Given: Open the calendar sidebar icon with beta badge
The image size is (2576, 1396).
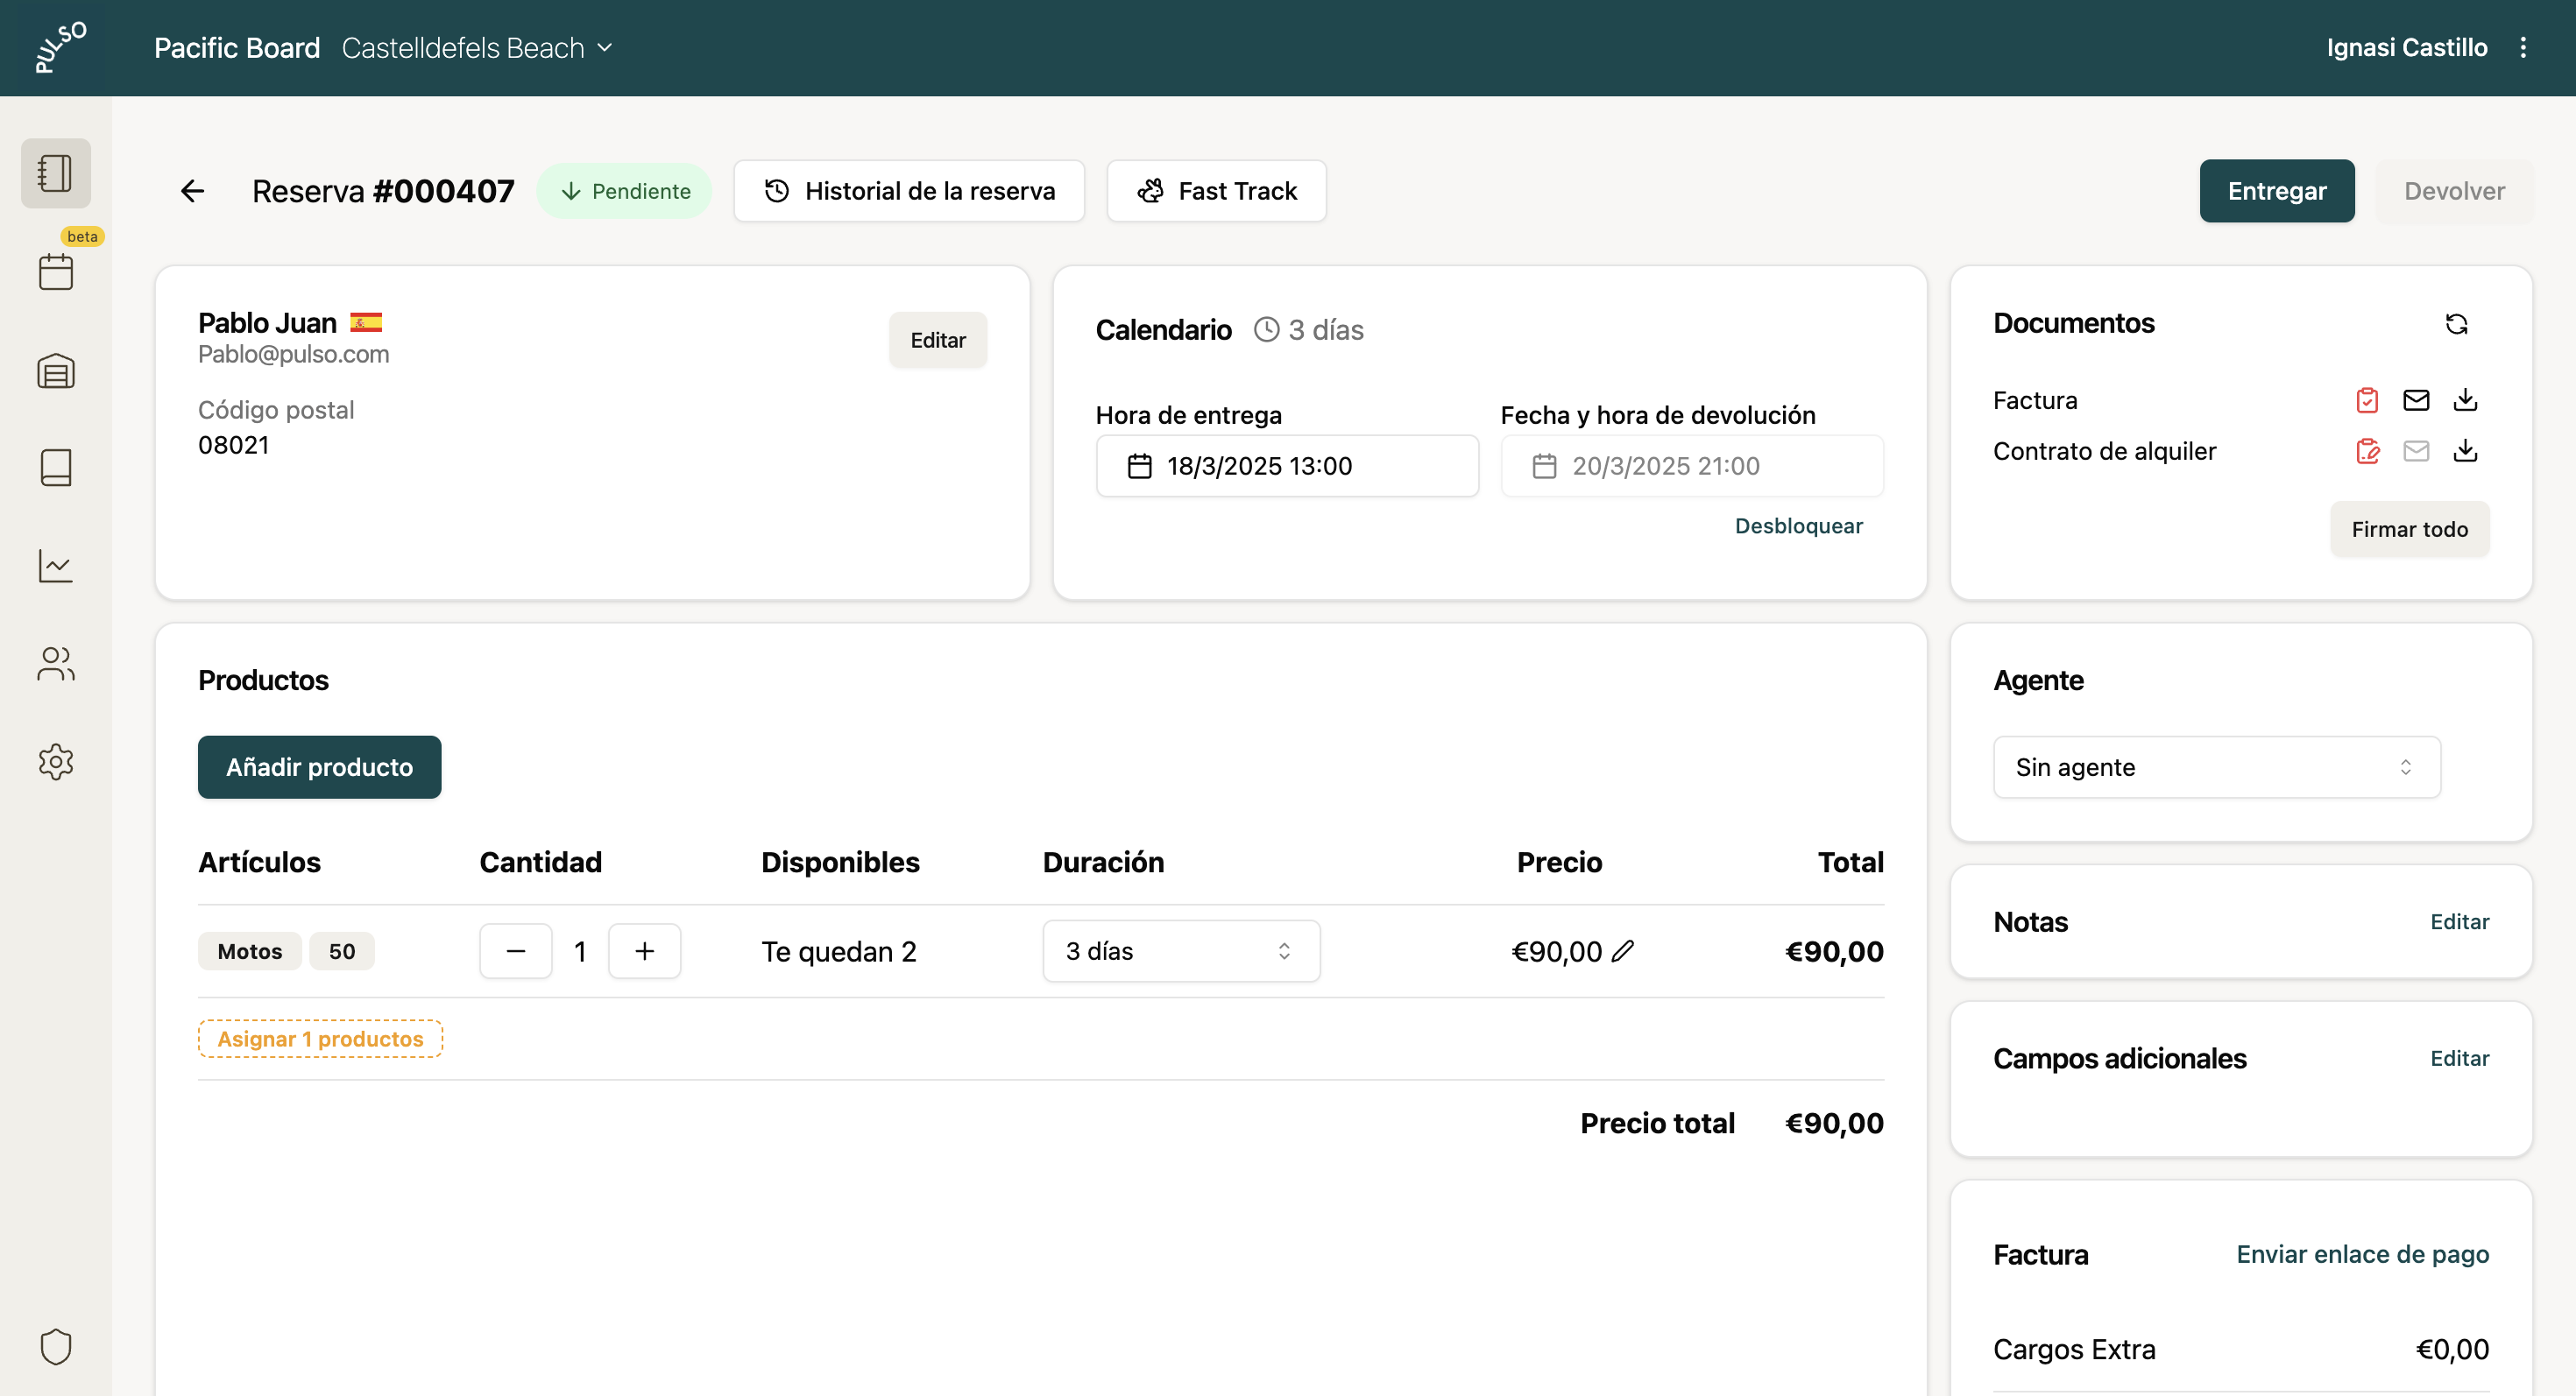Looking at the screenshot, I should pyautogui.click(x=56, y=271).
